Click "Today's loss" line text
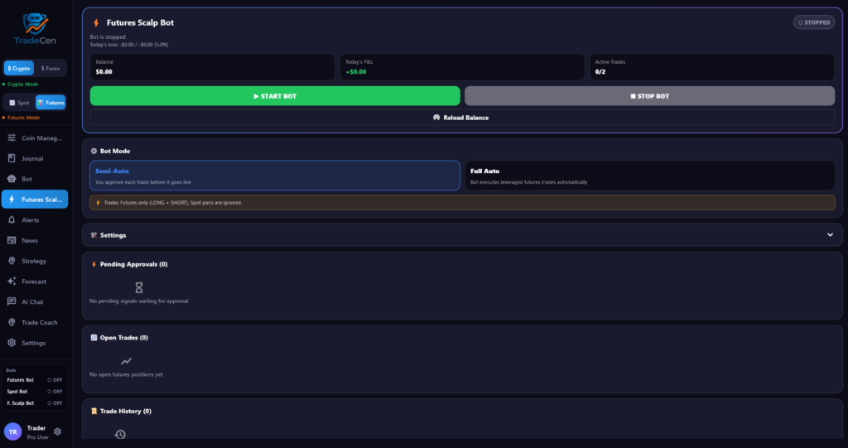This screenshot has height=448, width=848. pyautogui.click(x=128, y=45)
